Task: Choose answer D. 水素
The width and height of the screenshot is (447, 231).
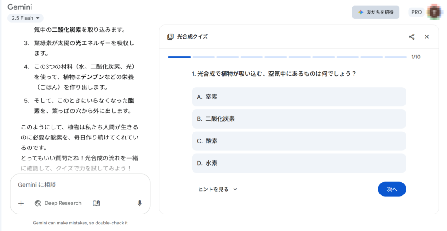Action: point(299,163)
